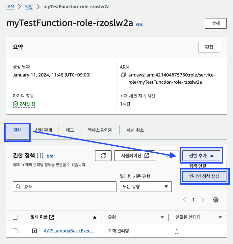Refresh the permission policies list

pos(103,155)
